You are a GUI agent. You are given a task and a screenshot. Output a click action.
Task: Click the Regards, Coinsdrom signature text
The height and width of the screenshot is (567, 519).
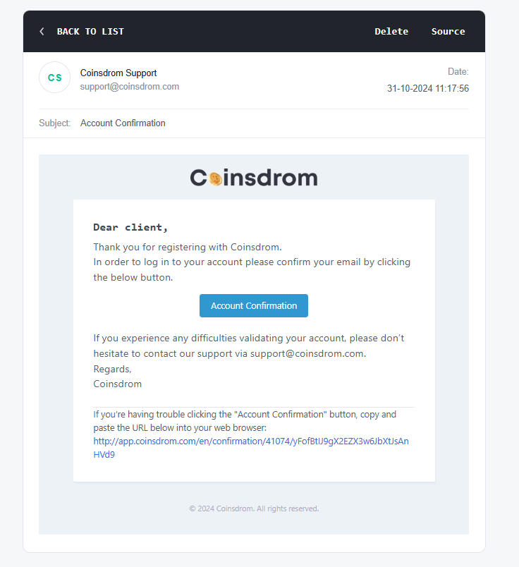point(118,377)
